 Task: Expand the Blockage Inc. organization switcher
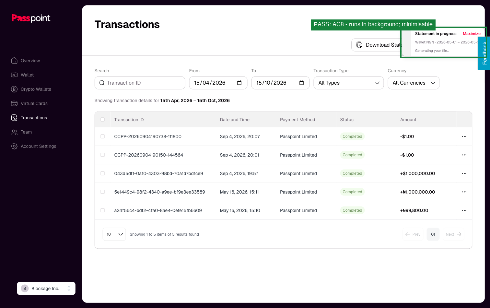tap(46, 289)
